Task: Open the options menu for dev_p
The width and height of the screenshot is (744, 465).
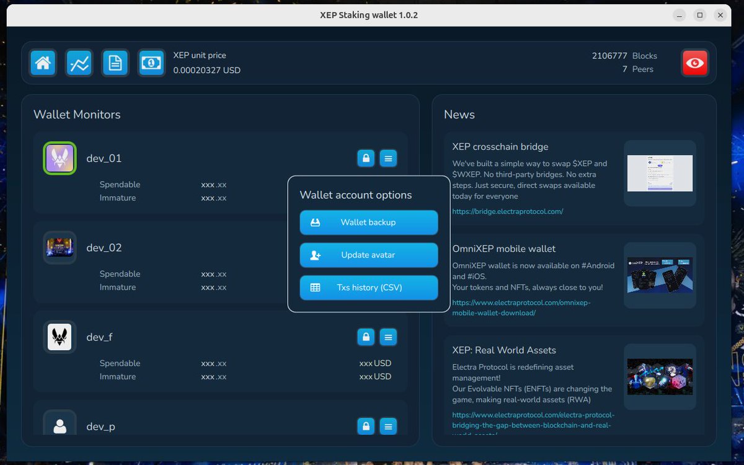Action: tap(388, 426)
